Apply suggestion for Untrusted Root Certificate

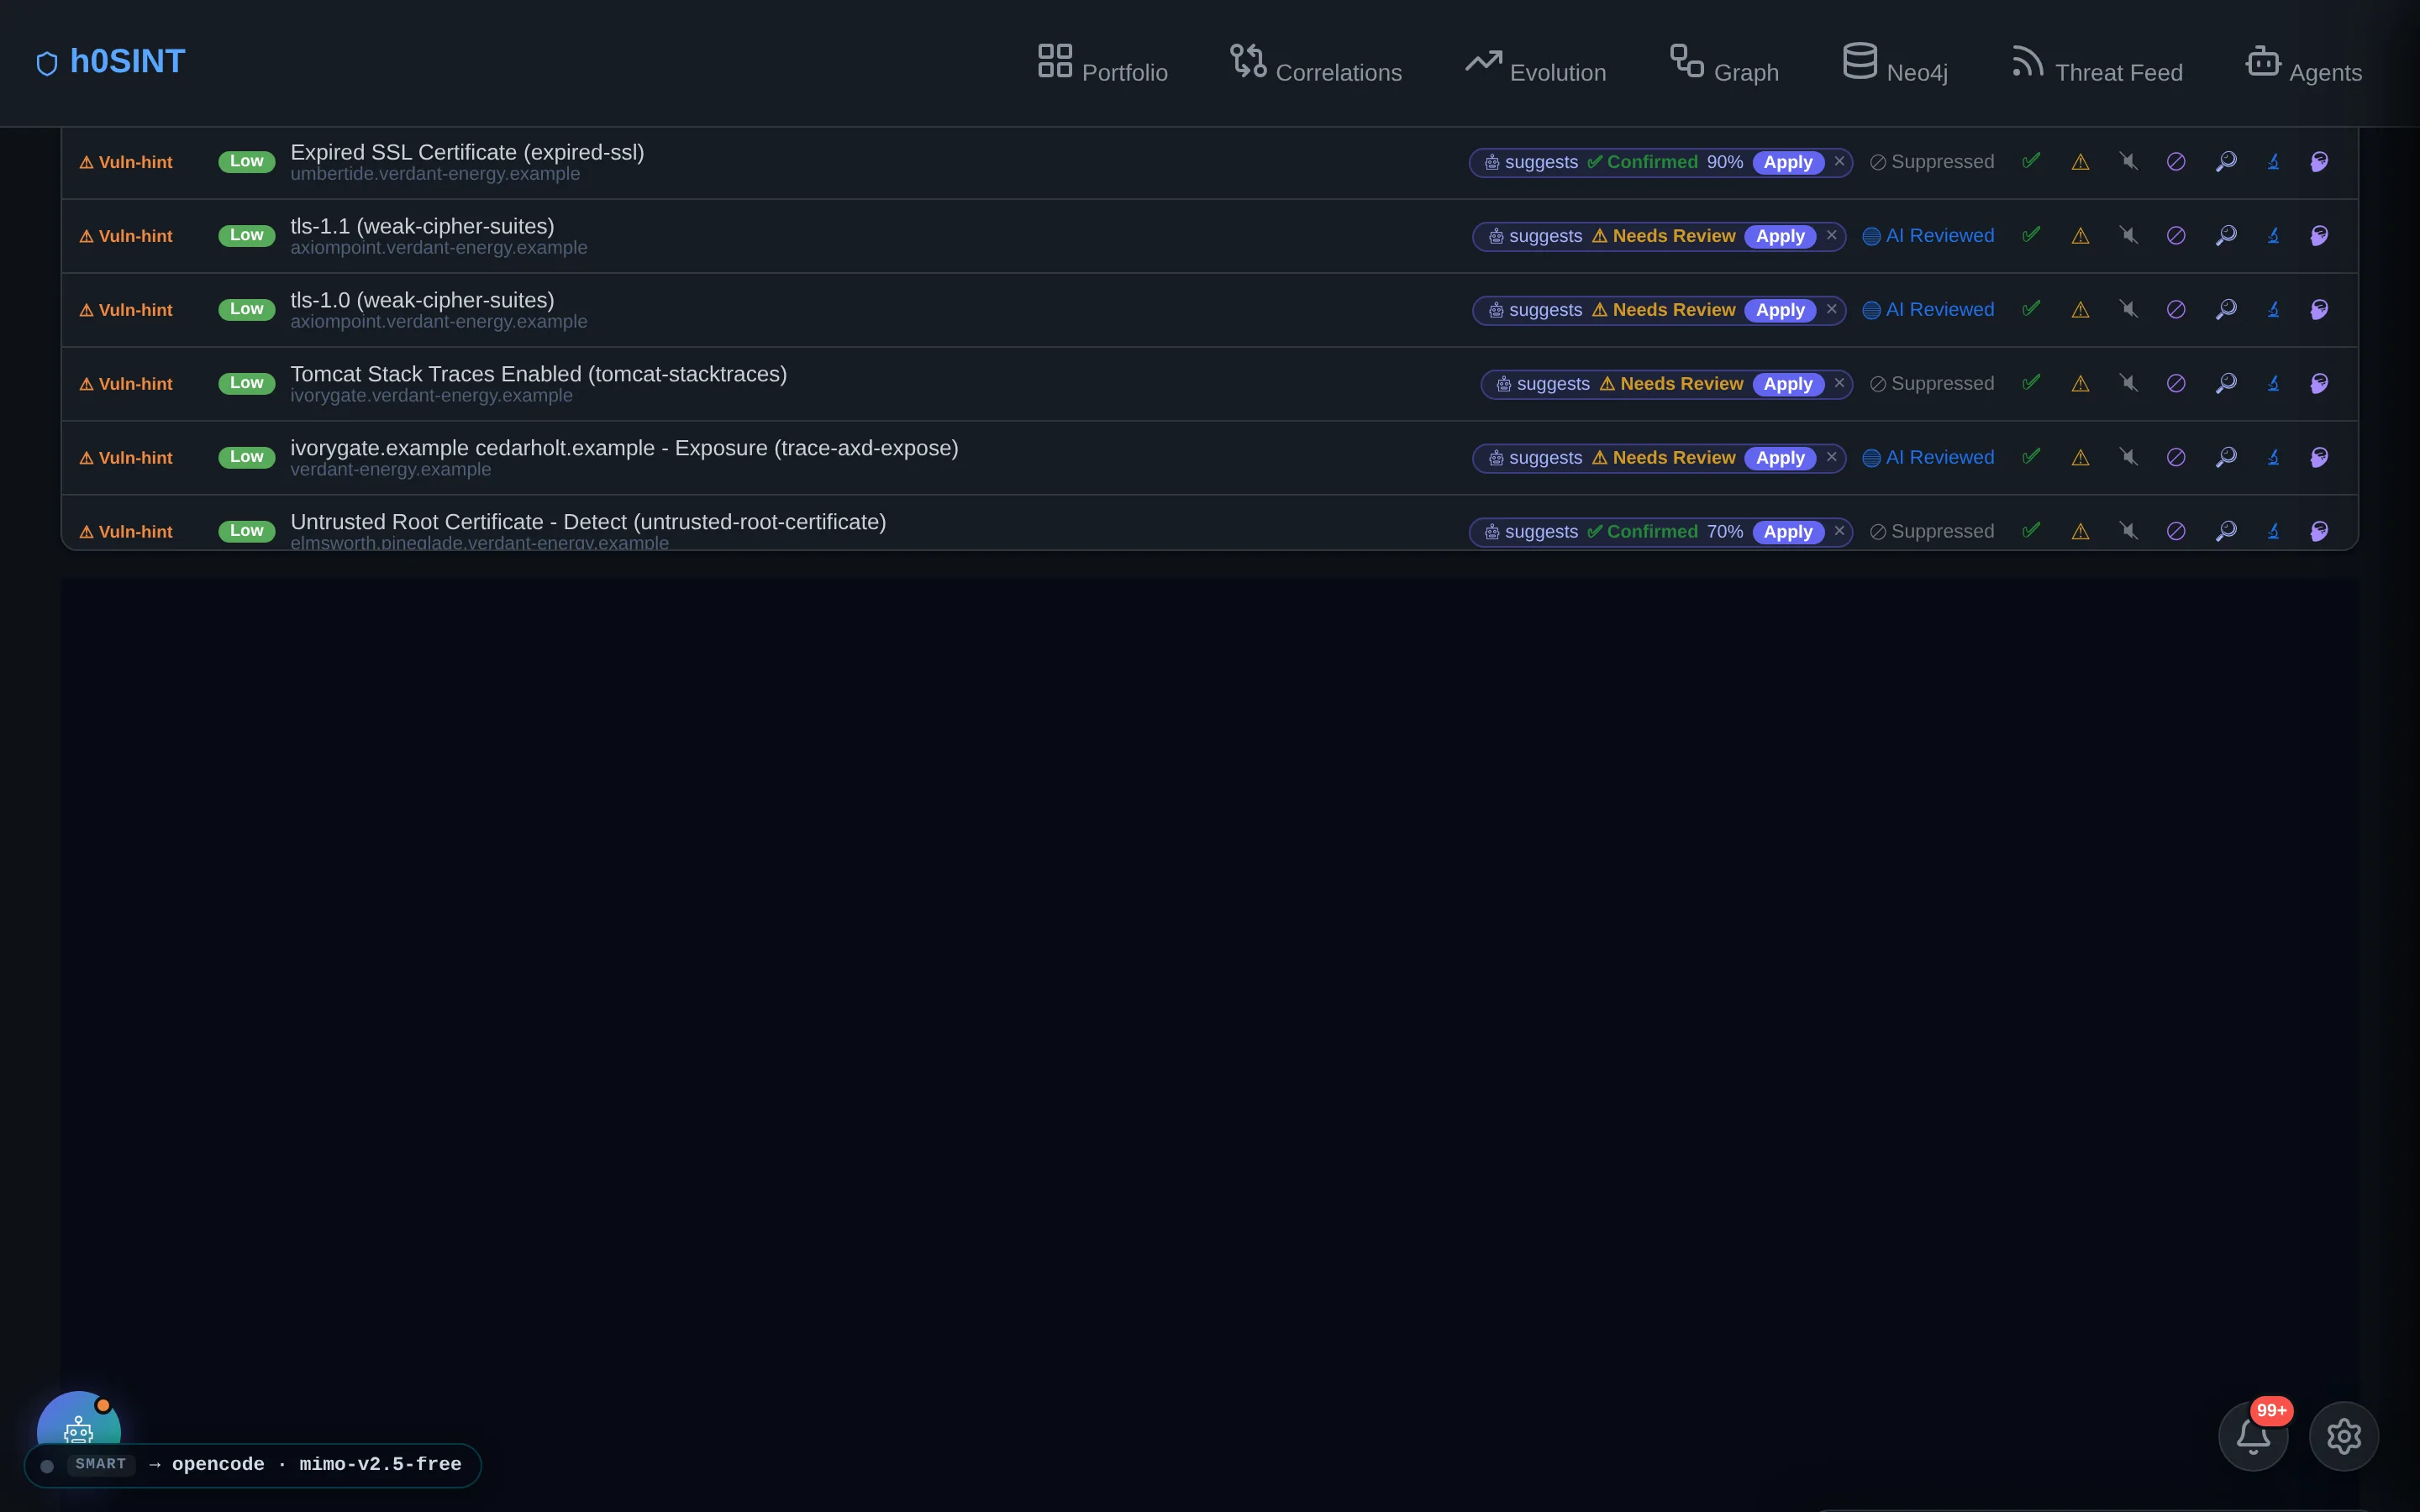(x=1787, y=532)
